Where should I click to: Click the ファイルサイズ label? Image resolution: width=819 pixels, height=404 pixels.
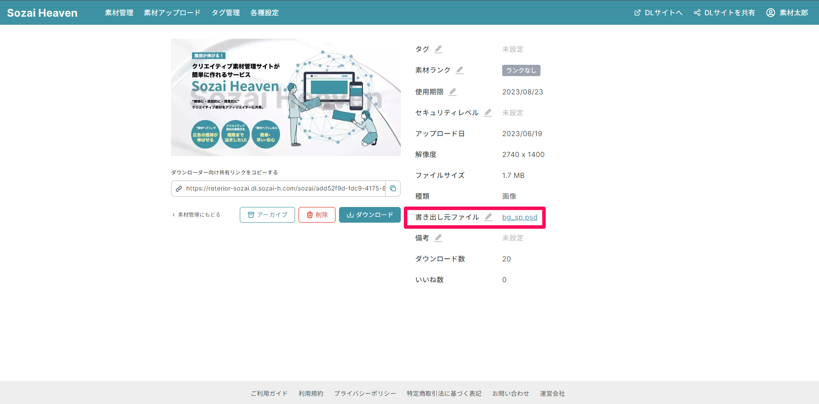[440, 175]
